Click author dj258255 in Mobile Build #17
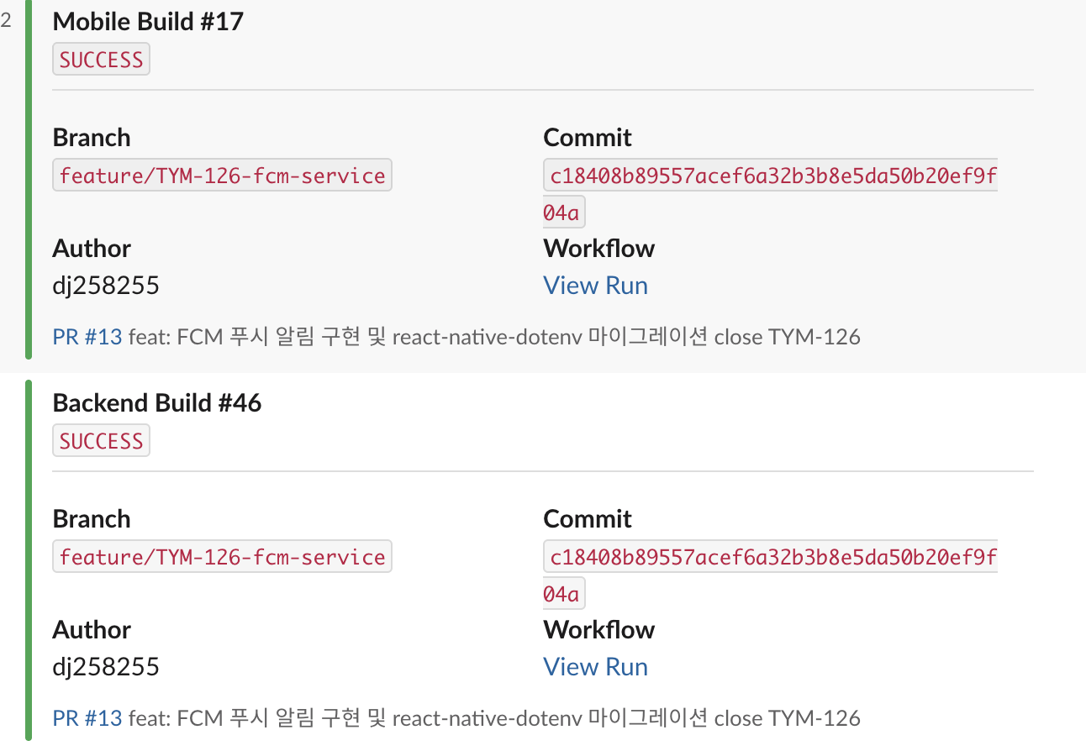 106,286
